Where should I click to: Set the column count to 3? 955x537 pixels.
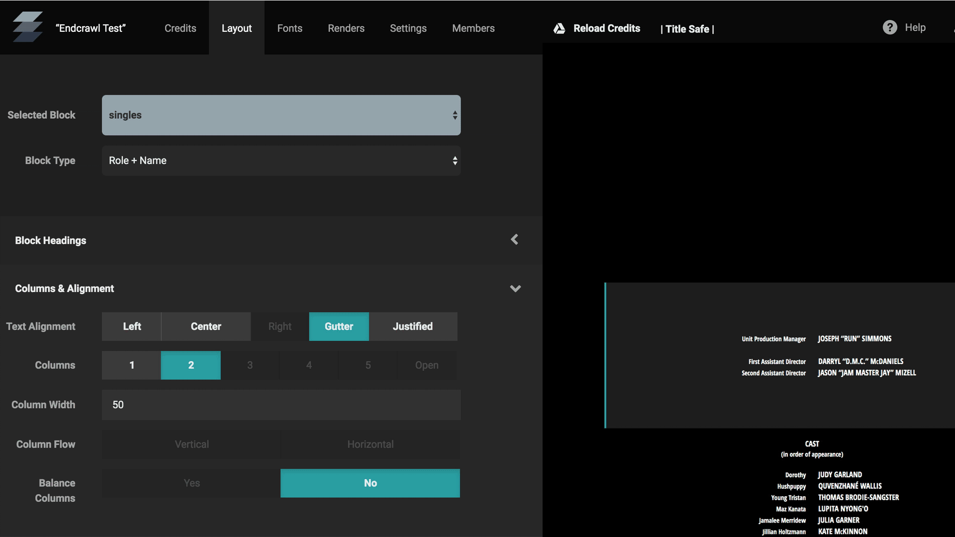tap(250, 365)
